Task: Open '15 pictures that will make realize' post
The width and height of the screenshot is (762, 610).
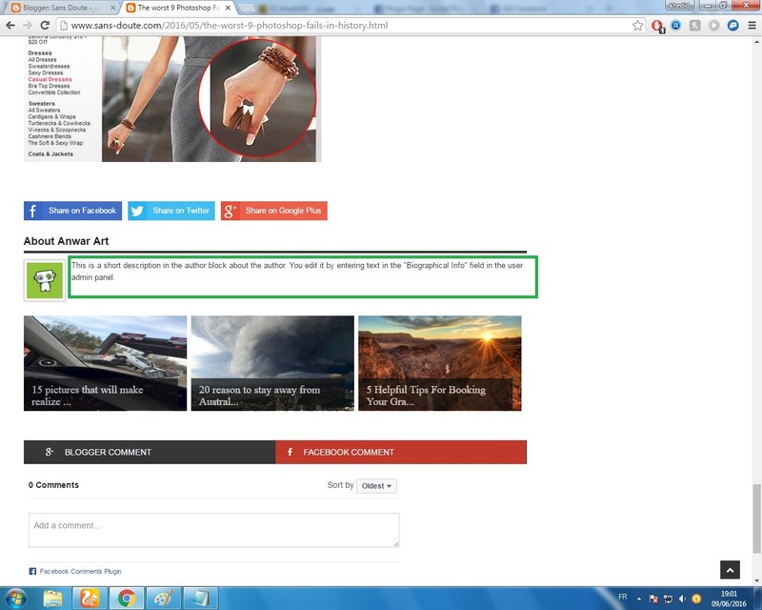Action: [105, 363]
